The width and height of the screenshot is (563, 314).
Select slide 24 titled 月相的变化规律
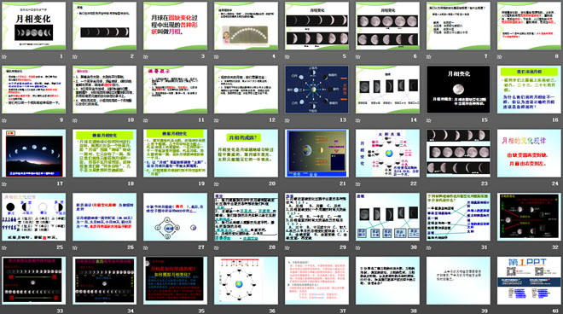click(x=529, y=153)
